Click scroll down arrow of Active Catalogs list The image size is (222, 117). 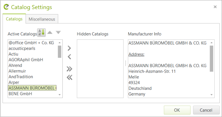pyautogui.click(x=60, y=95)
